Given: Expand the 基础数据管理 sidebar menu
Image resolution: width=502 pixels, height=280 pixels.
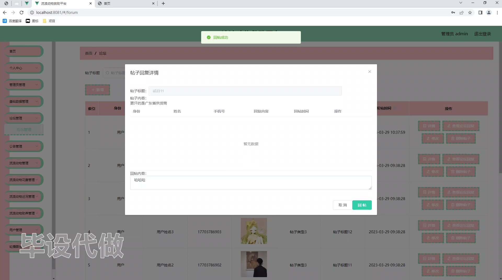Looking at the screenshot, I should click(x=24, y=101).
